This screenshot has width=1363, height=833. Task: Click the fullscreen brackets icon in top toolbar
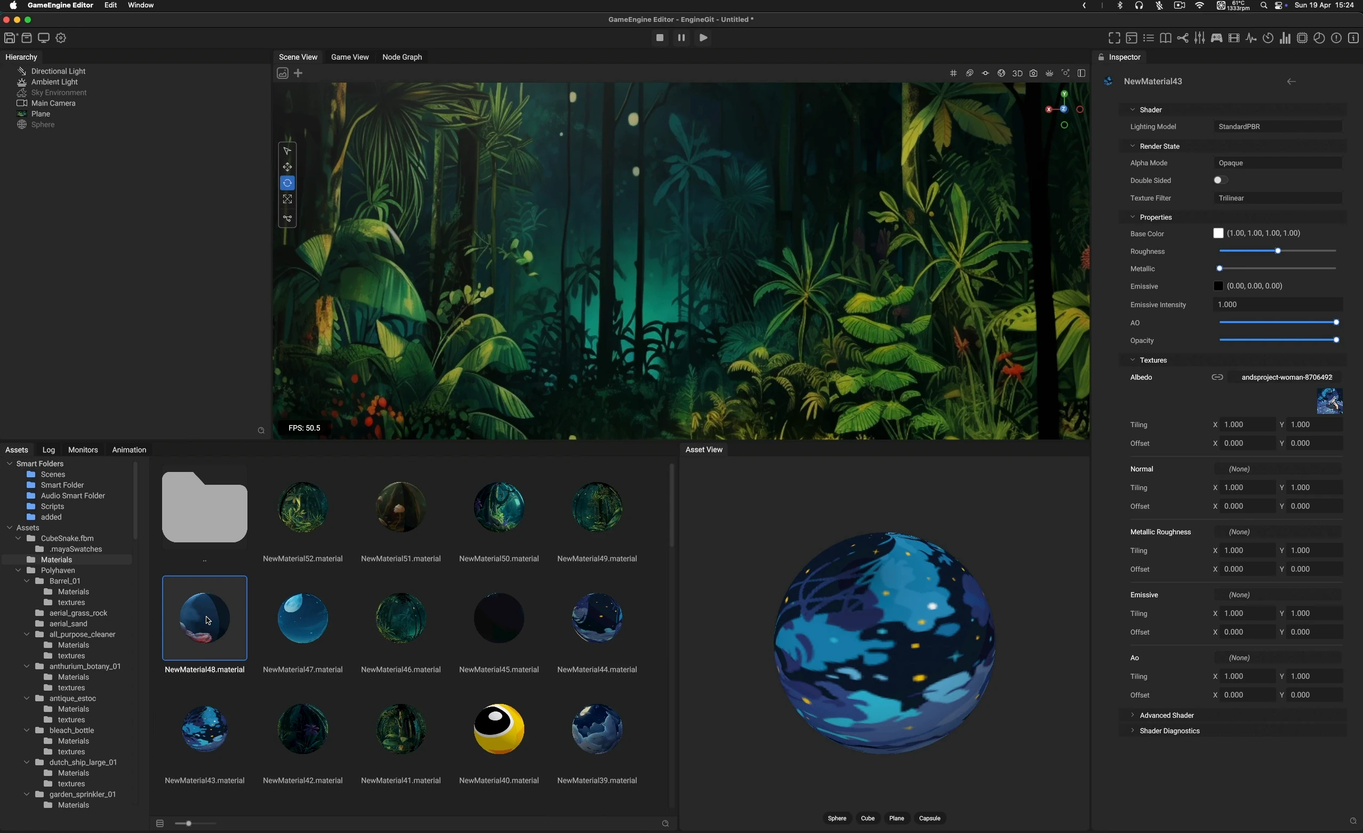[1114, 38]
